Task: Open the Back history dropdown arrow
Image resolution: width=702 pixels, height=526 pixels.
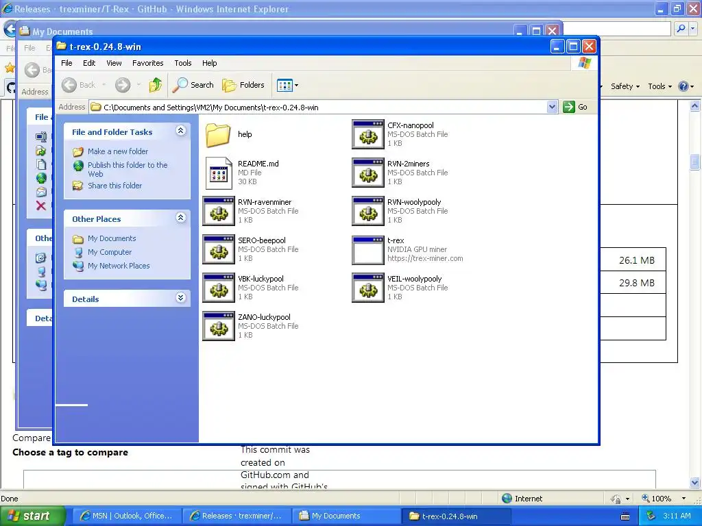Action: (104, 84)
